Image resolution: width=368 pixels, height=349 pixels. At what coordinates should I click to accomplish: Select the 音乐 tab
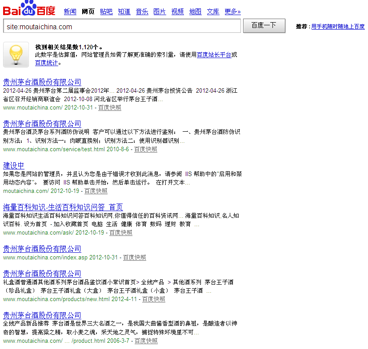pyautogui.click(x=142, y=12)
